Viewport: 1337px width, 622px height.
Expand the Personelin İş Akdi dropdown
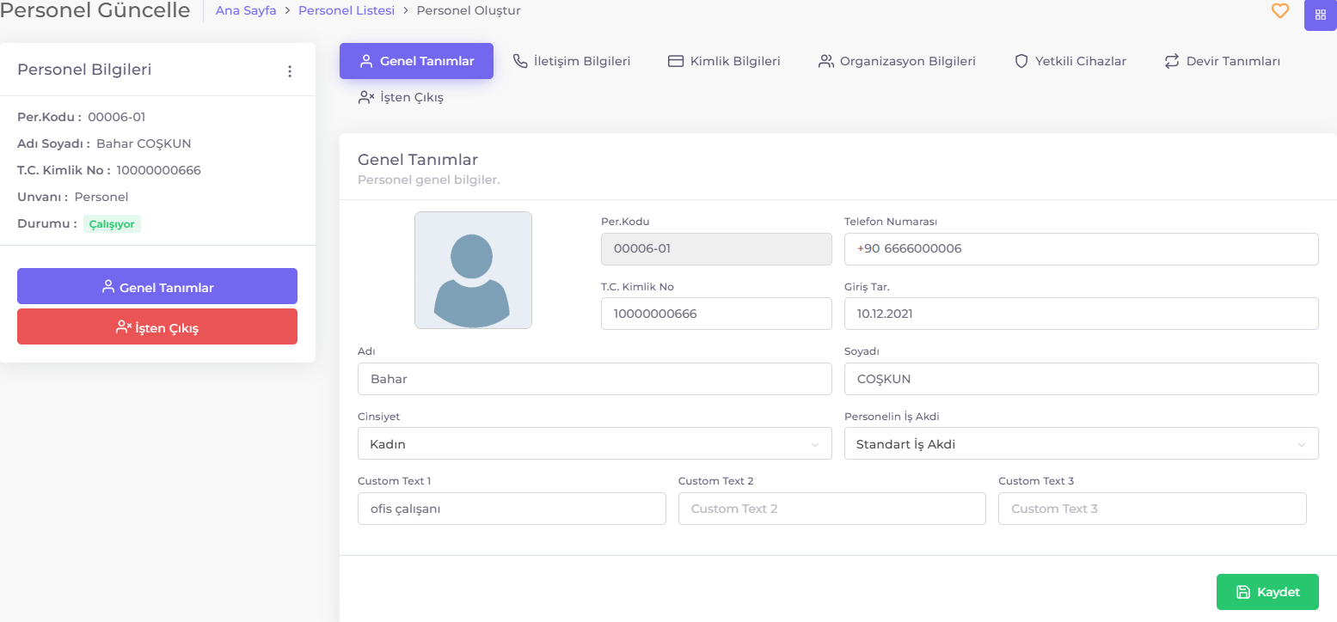1082,443
